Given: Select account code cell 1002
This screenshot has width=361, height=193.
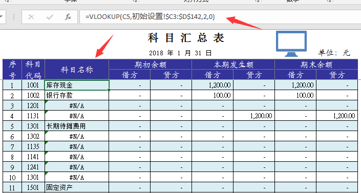Looking at the screenshot, I should (33, 95).
